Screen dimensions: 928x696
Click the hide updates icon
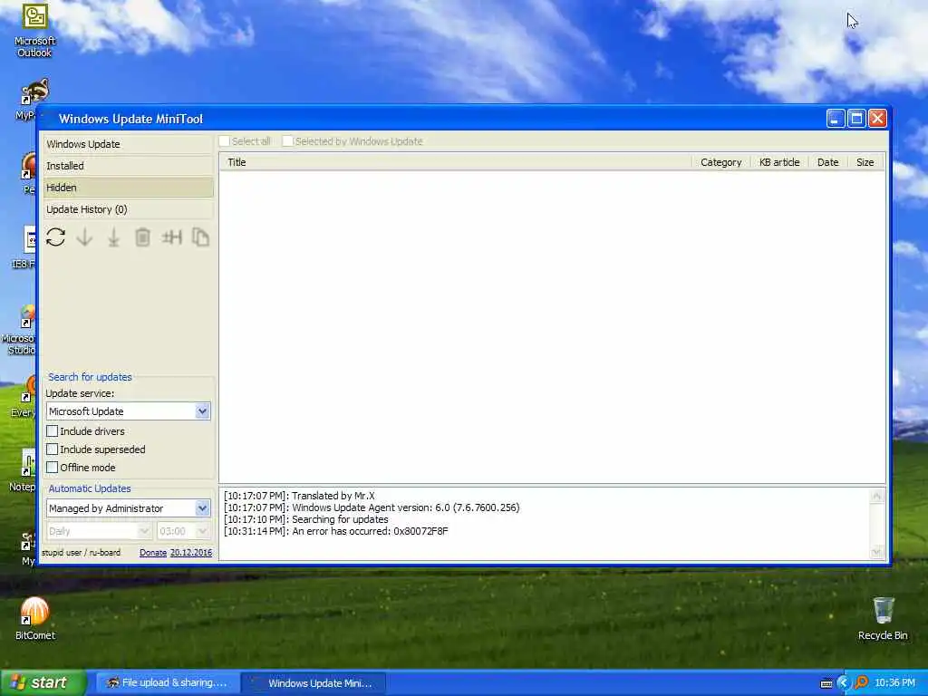point(171,237)
